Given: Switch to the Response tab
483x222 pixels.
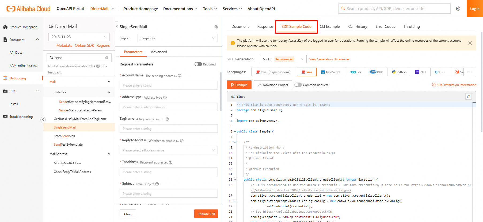Looking at the screenshot, I should pyautogui.click(x=265, y=26).
